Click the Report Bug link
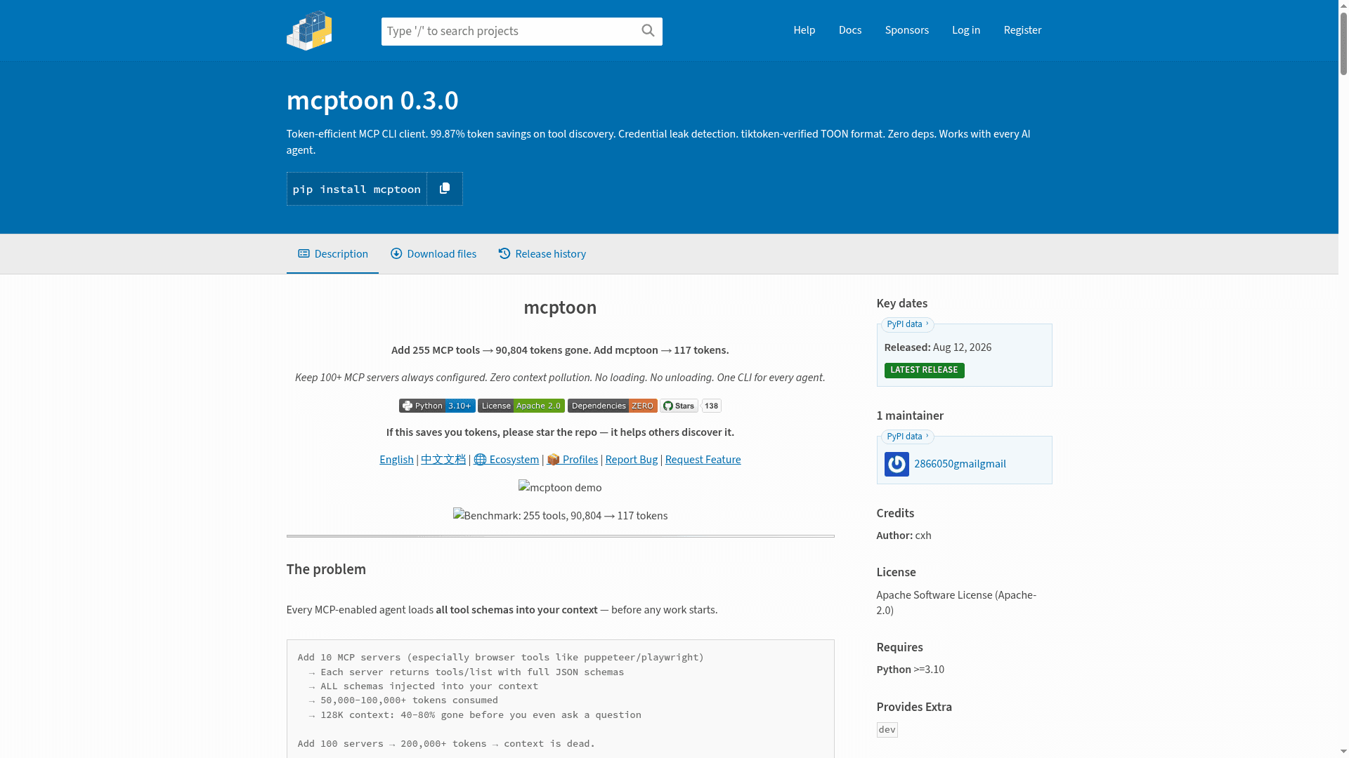 [x=632, y=460]
